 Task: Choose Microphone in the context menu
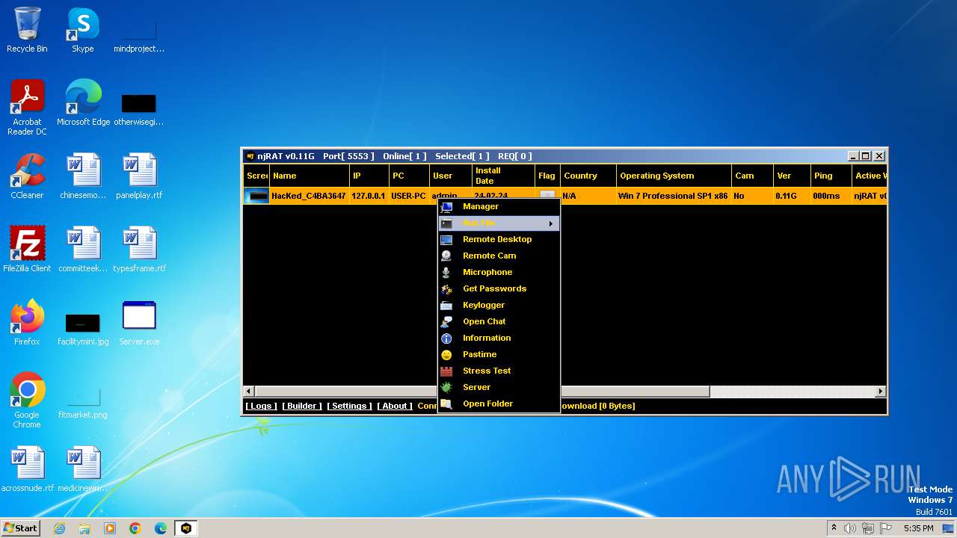click(x=499, y=272)
